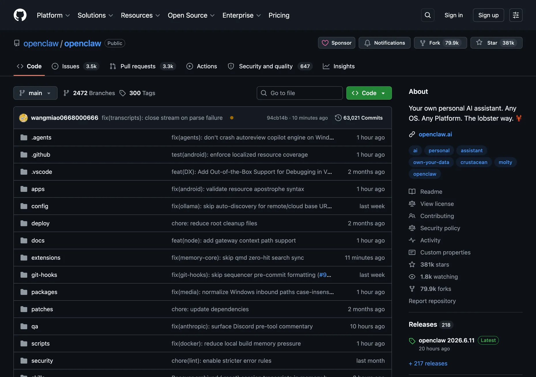The height and width of the screenshot is (377, 536).
Task: Open the Pricing page
Action: click(x=279, y=15)
